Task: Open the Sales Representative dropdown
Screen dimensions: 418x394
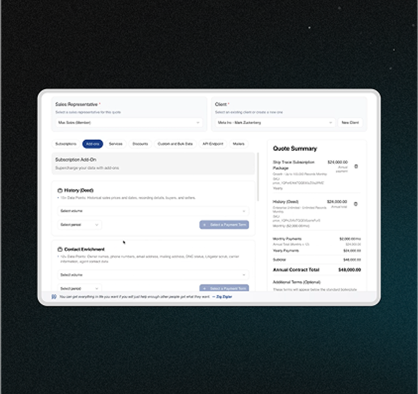Action: click(129, 123)
